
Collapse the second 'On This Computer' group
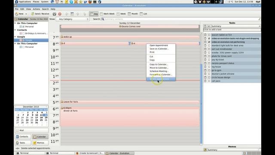(x=15, y=43)
